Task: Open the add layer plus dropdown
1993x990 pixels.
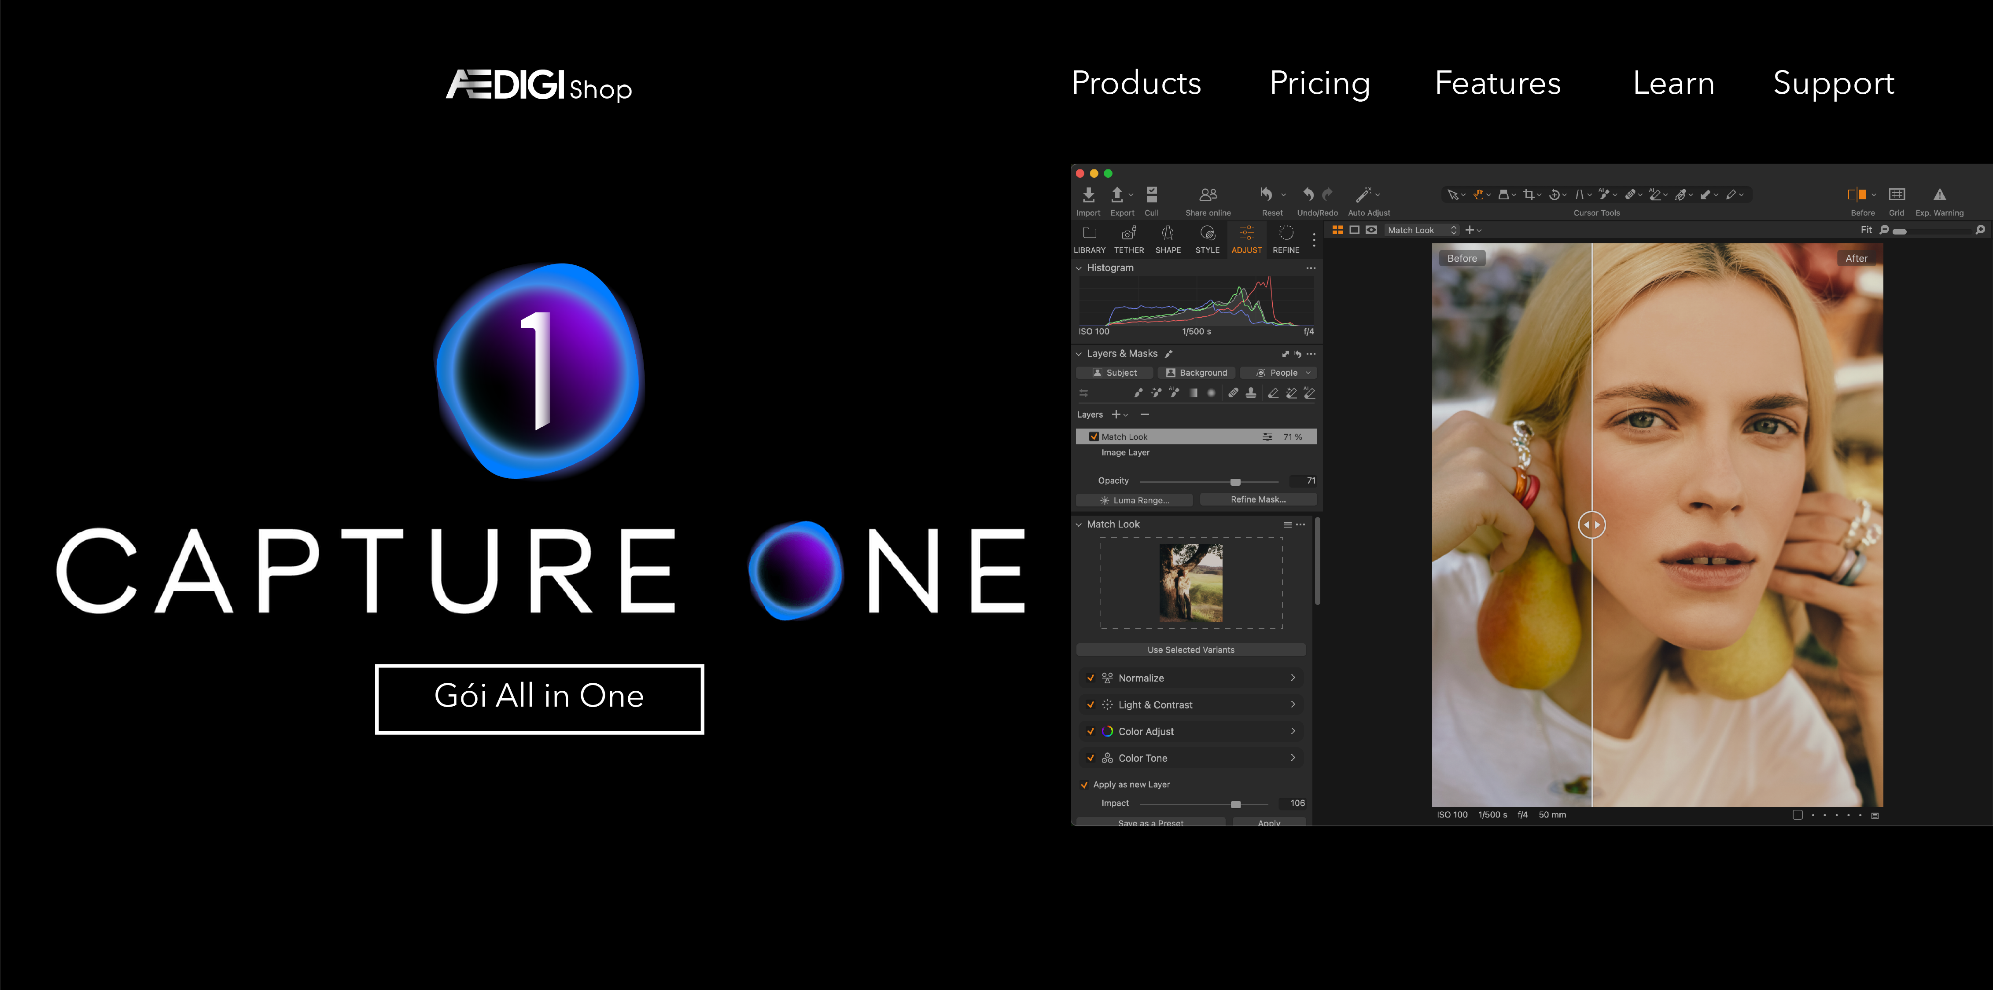Action: tap(1120, 414)
